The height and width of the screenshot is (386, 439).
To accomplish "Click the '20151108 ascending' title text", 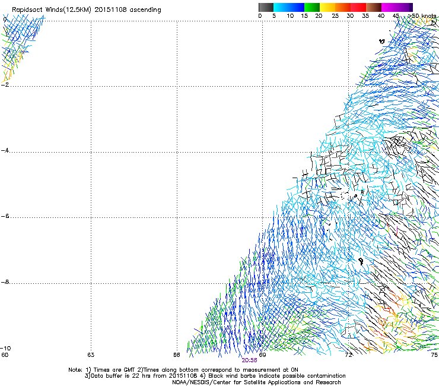I will tap(128, 10).
